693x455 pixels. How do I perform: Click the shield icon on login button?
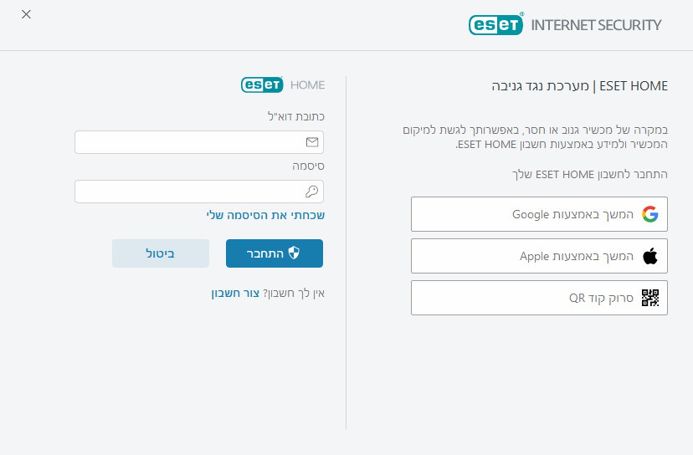click(x=293, y=253)
